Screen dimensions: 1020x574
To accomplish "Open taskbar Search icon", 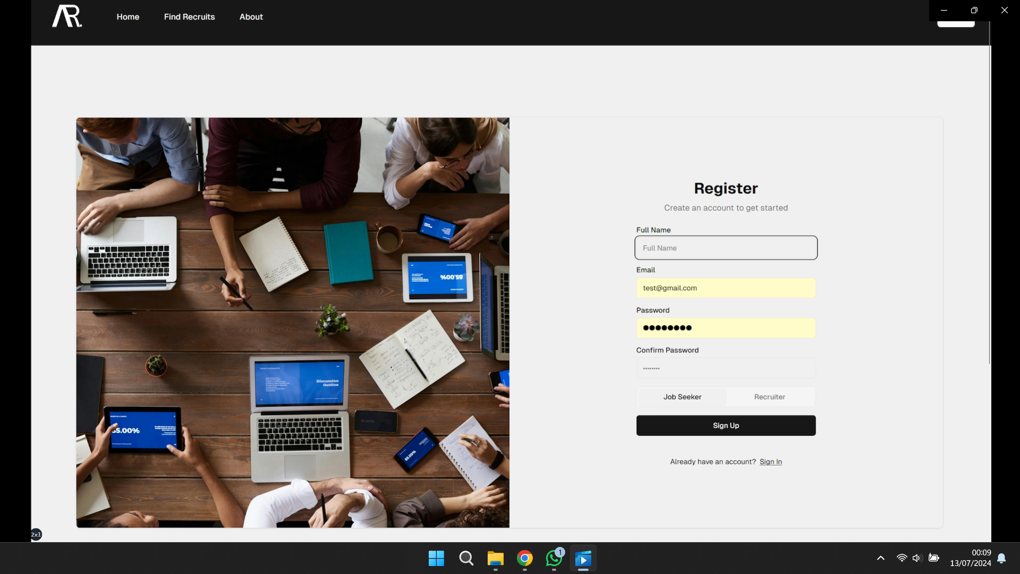I will (x=466, y=559).
